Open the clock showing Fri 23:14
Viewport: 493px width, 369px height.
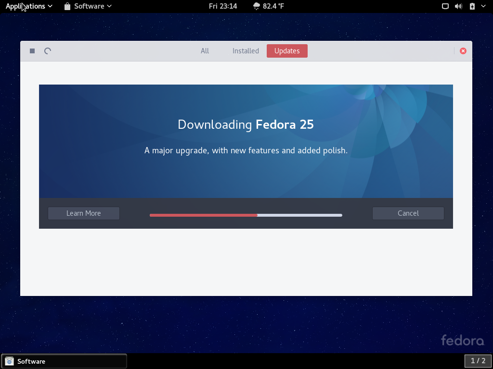223,6
